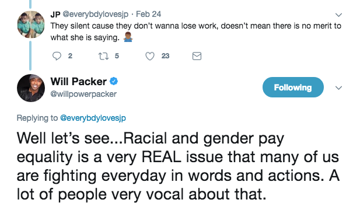Click the like count 23
The image size is (360, 210).
(165, 56)
